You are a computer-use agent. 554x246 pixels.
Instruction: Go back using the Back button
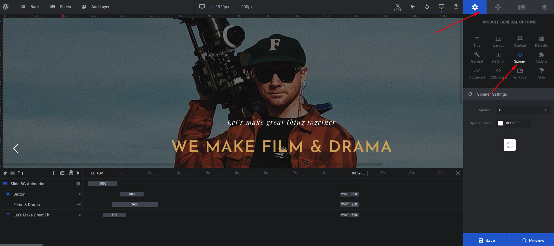click(x=31, y=7)
